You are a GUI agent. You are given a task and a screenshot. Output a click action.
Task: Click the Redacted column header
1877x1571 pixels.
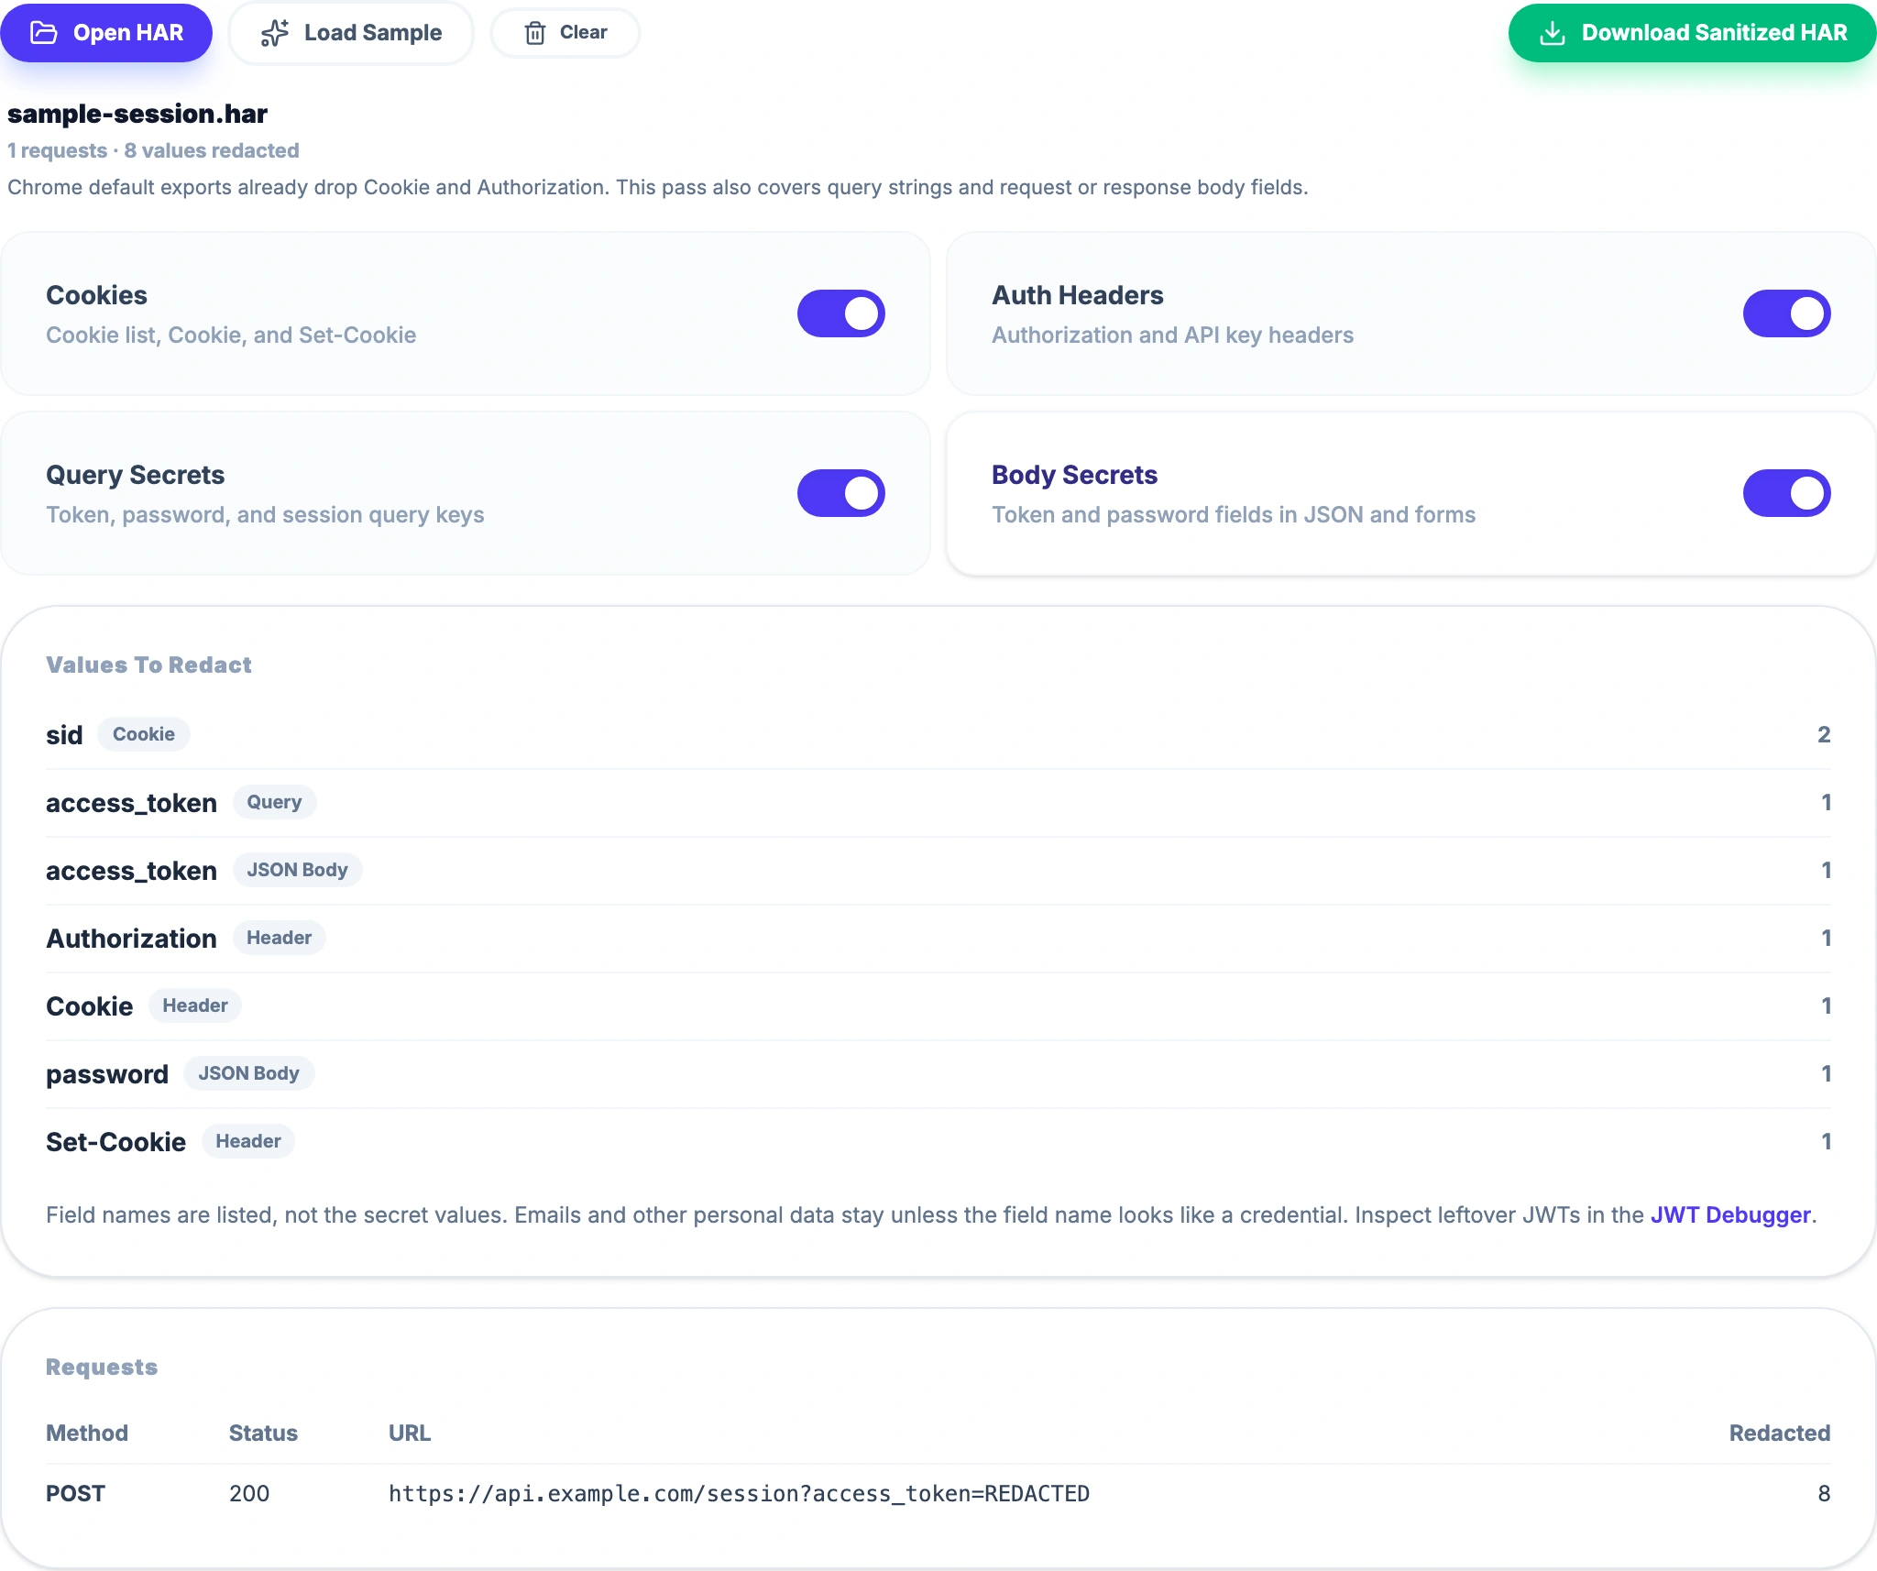coord(1779,1433)
